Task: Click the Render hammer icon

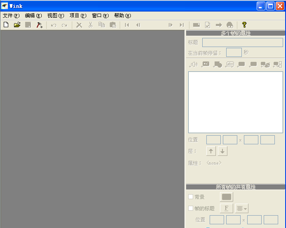Action: [39, 25]
